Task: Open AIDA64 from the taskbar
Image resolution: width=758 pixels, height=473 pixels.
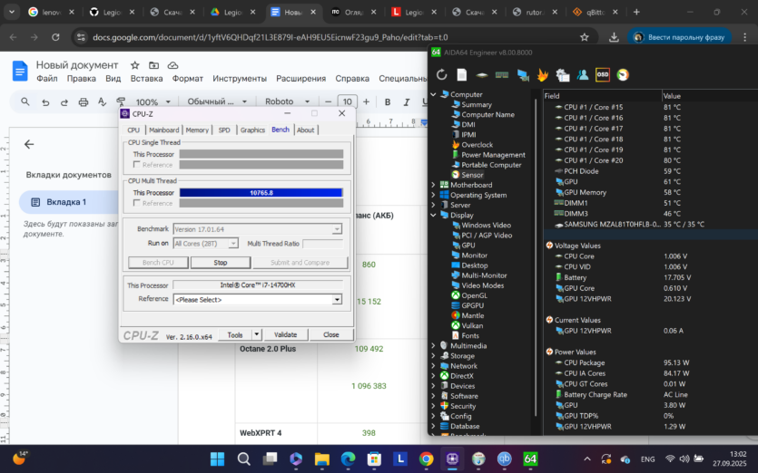Action: point(530,459)
